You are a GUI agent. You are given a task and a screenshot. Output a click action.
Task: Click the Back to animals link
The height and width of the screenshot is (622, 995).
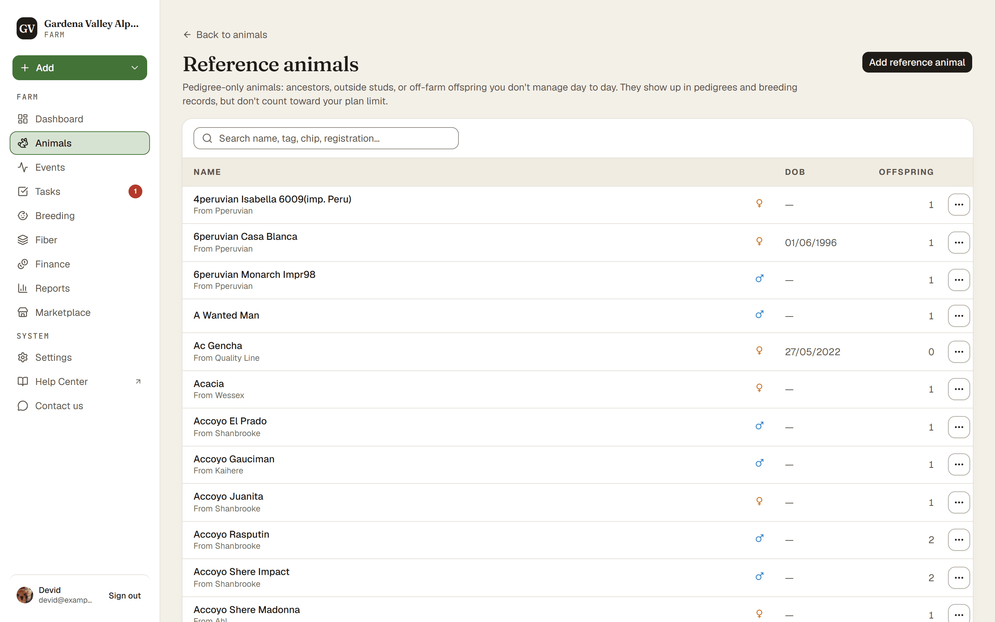click(x=225, y=35)
